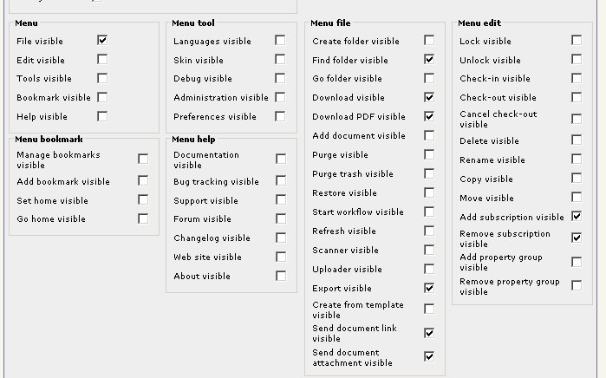Turn on Forum visible checkbox

pos(281,218)
